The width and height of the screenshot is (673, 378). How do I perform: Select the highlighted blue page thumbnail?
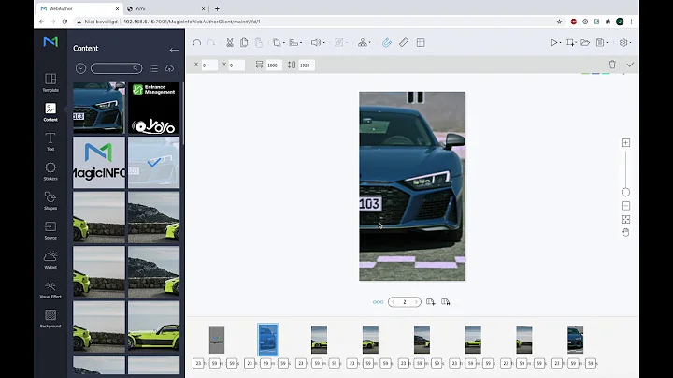coord(268,340)
